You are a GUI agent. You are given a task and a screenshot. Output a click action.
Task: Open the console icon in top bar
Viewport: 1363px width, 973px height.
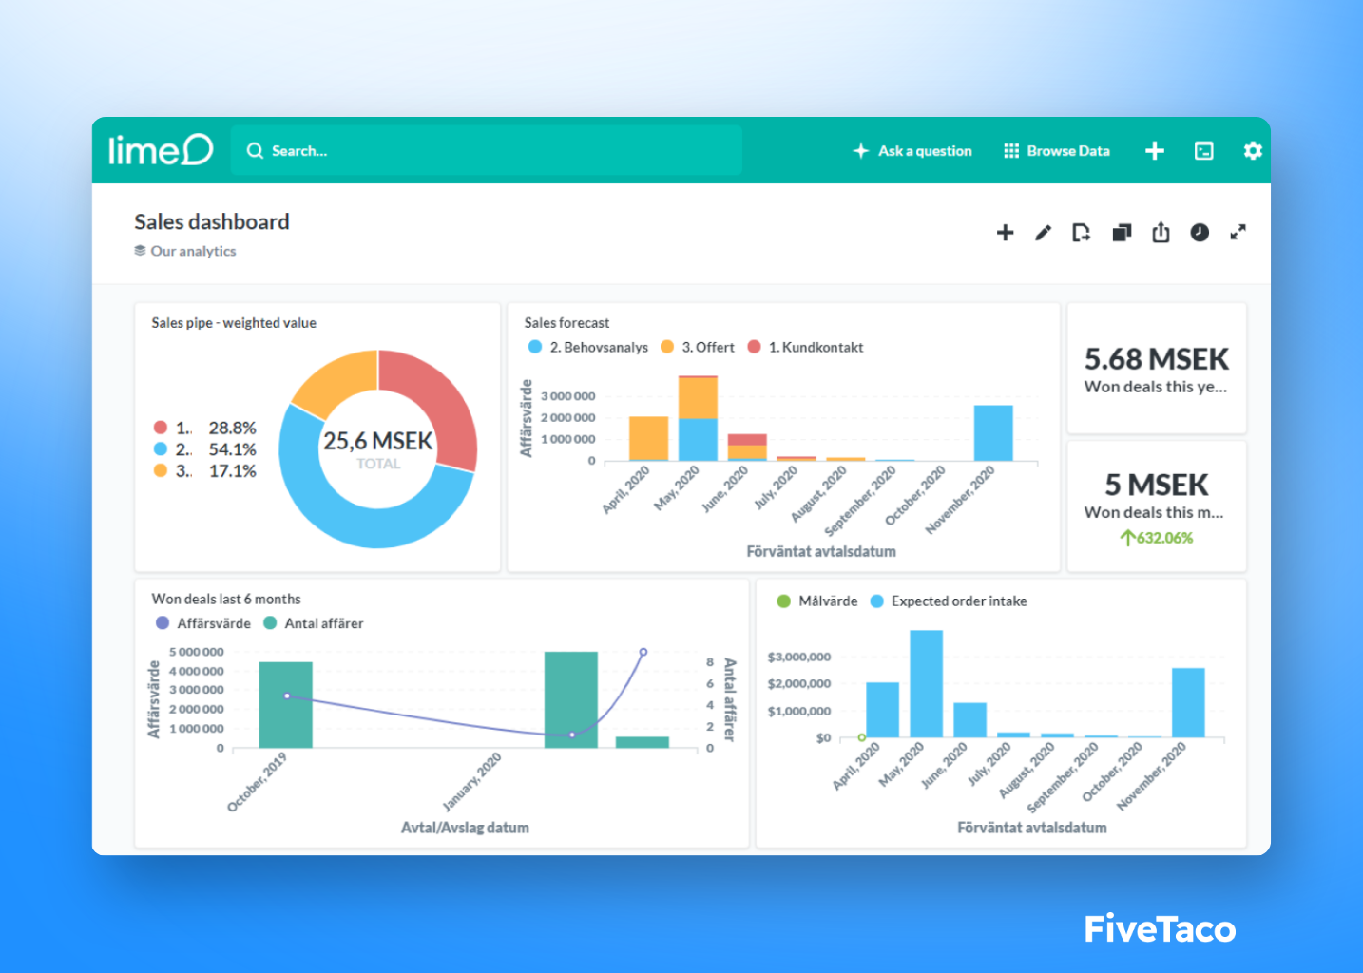point(1204,150)
